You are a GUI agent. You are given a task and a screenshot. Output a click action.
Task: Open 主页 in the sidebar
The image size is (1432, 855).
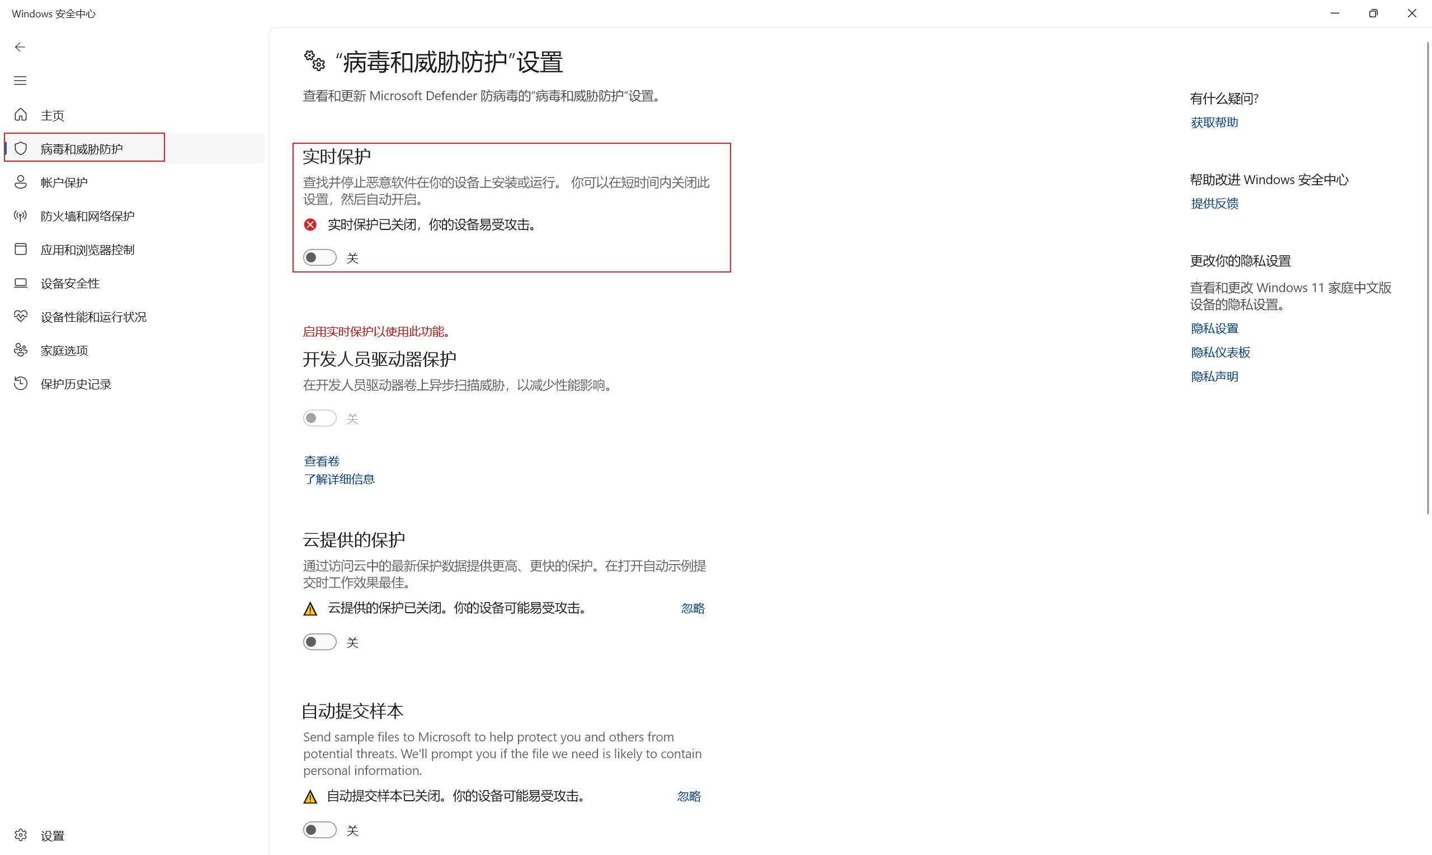point(135,115)
